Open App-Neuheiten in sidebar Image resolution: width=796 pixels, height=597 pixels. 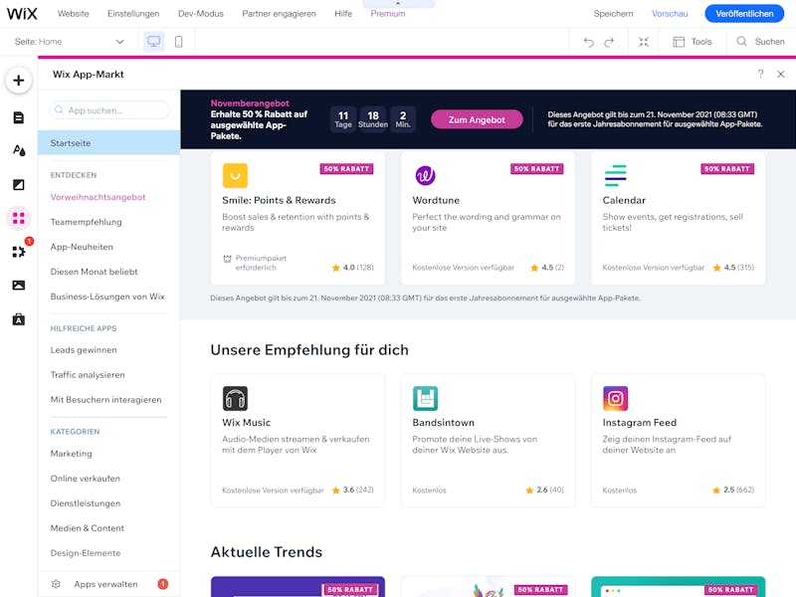coord(82,247)
